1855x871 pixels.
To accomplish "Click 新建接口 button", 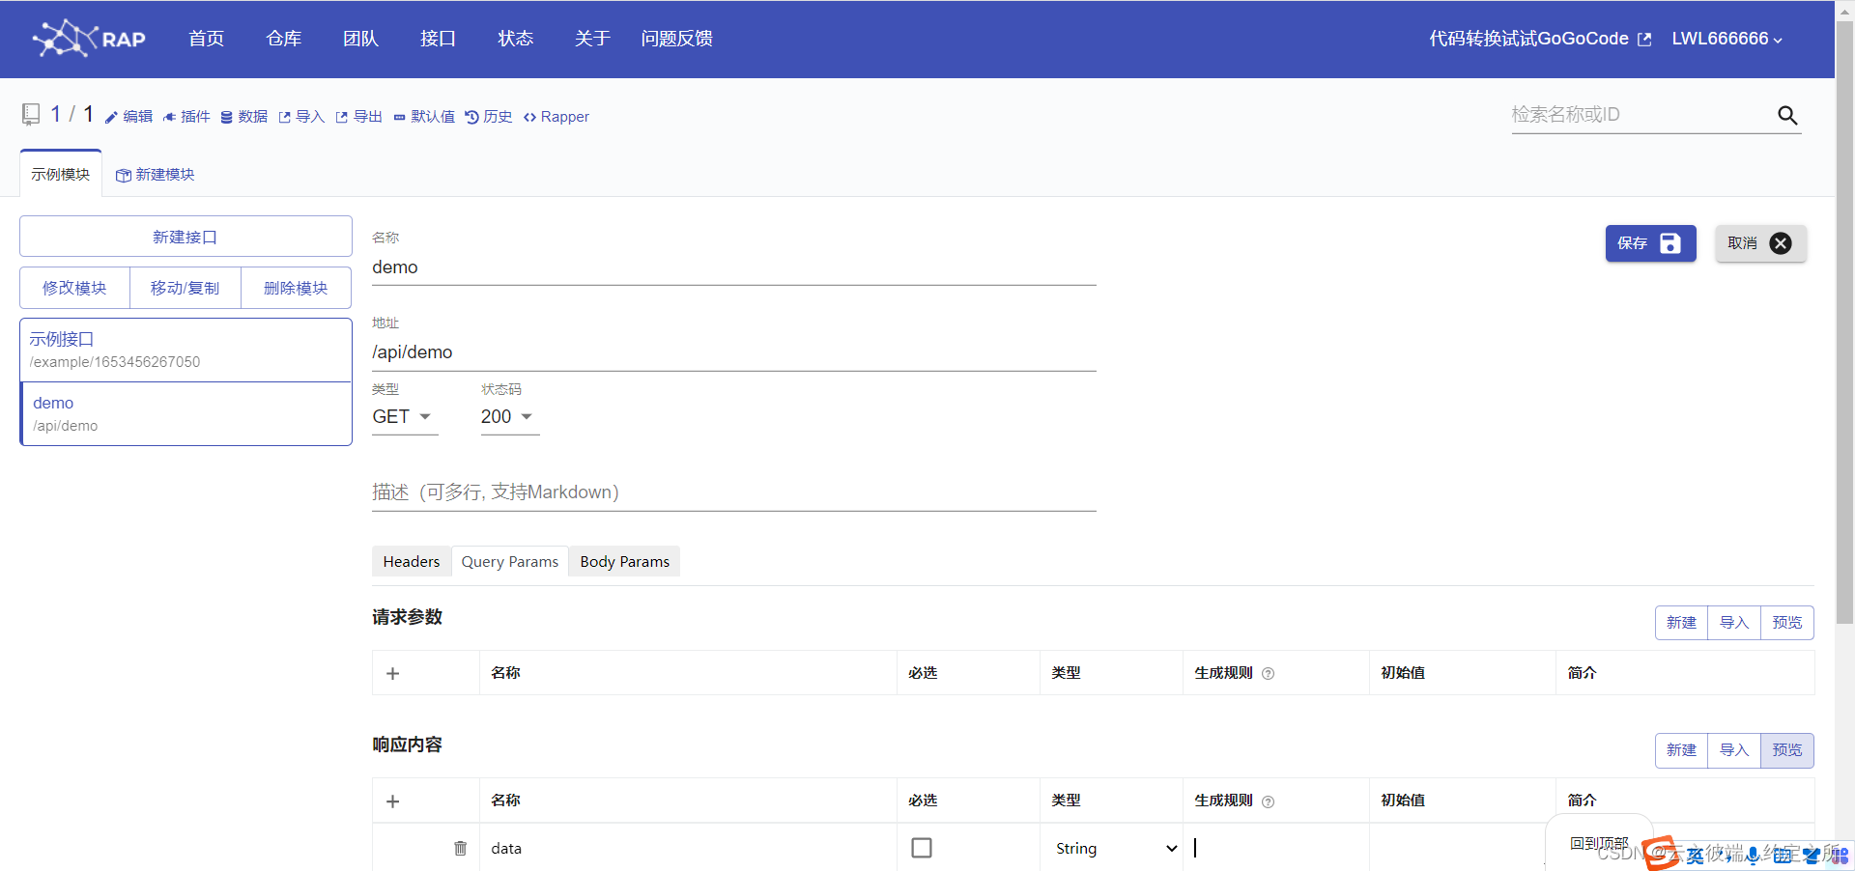I will click(185, 237).
